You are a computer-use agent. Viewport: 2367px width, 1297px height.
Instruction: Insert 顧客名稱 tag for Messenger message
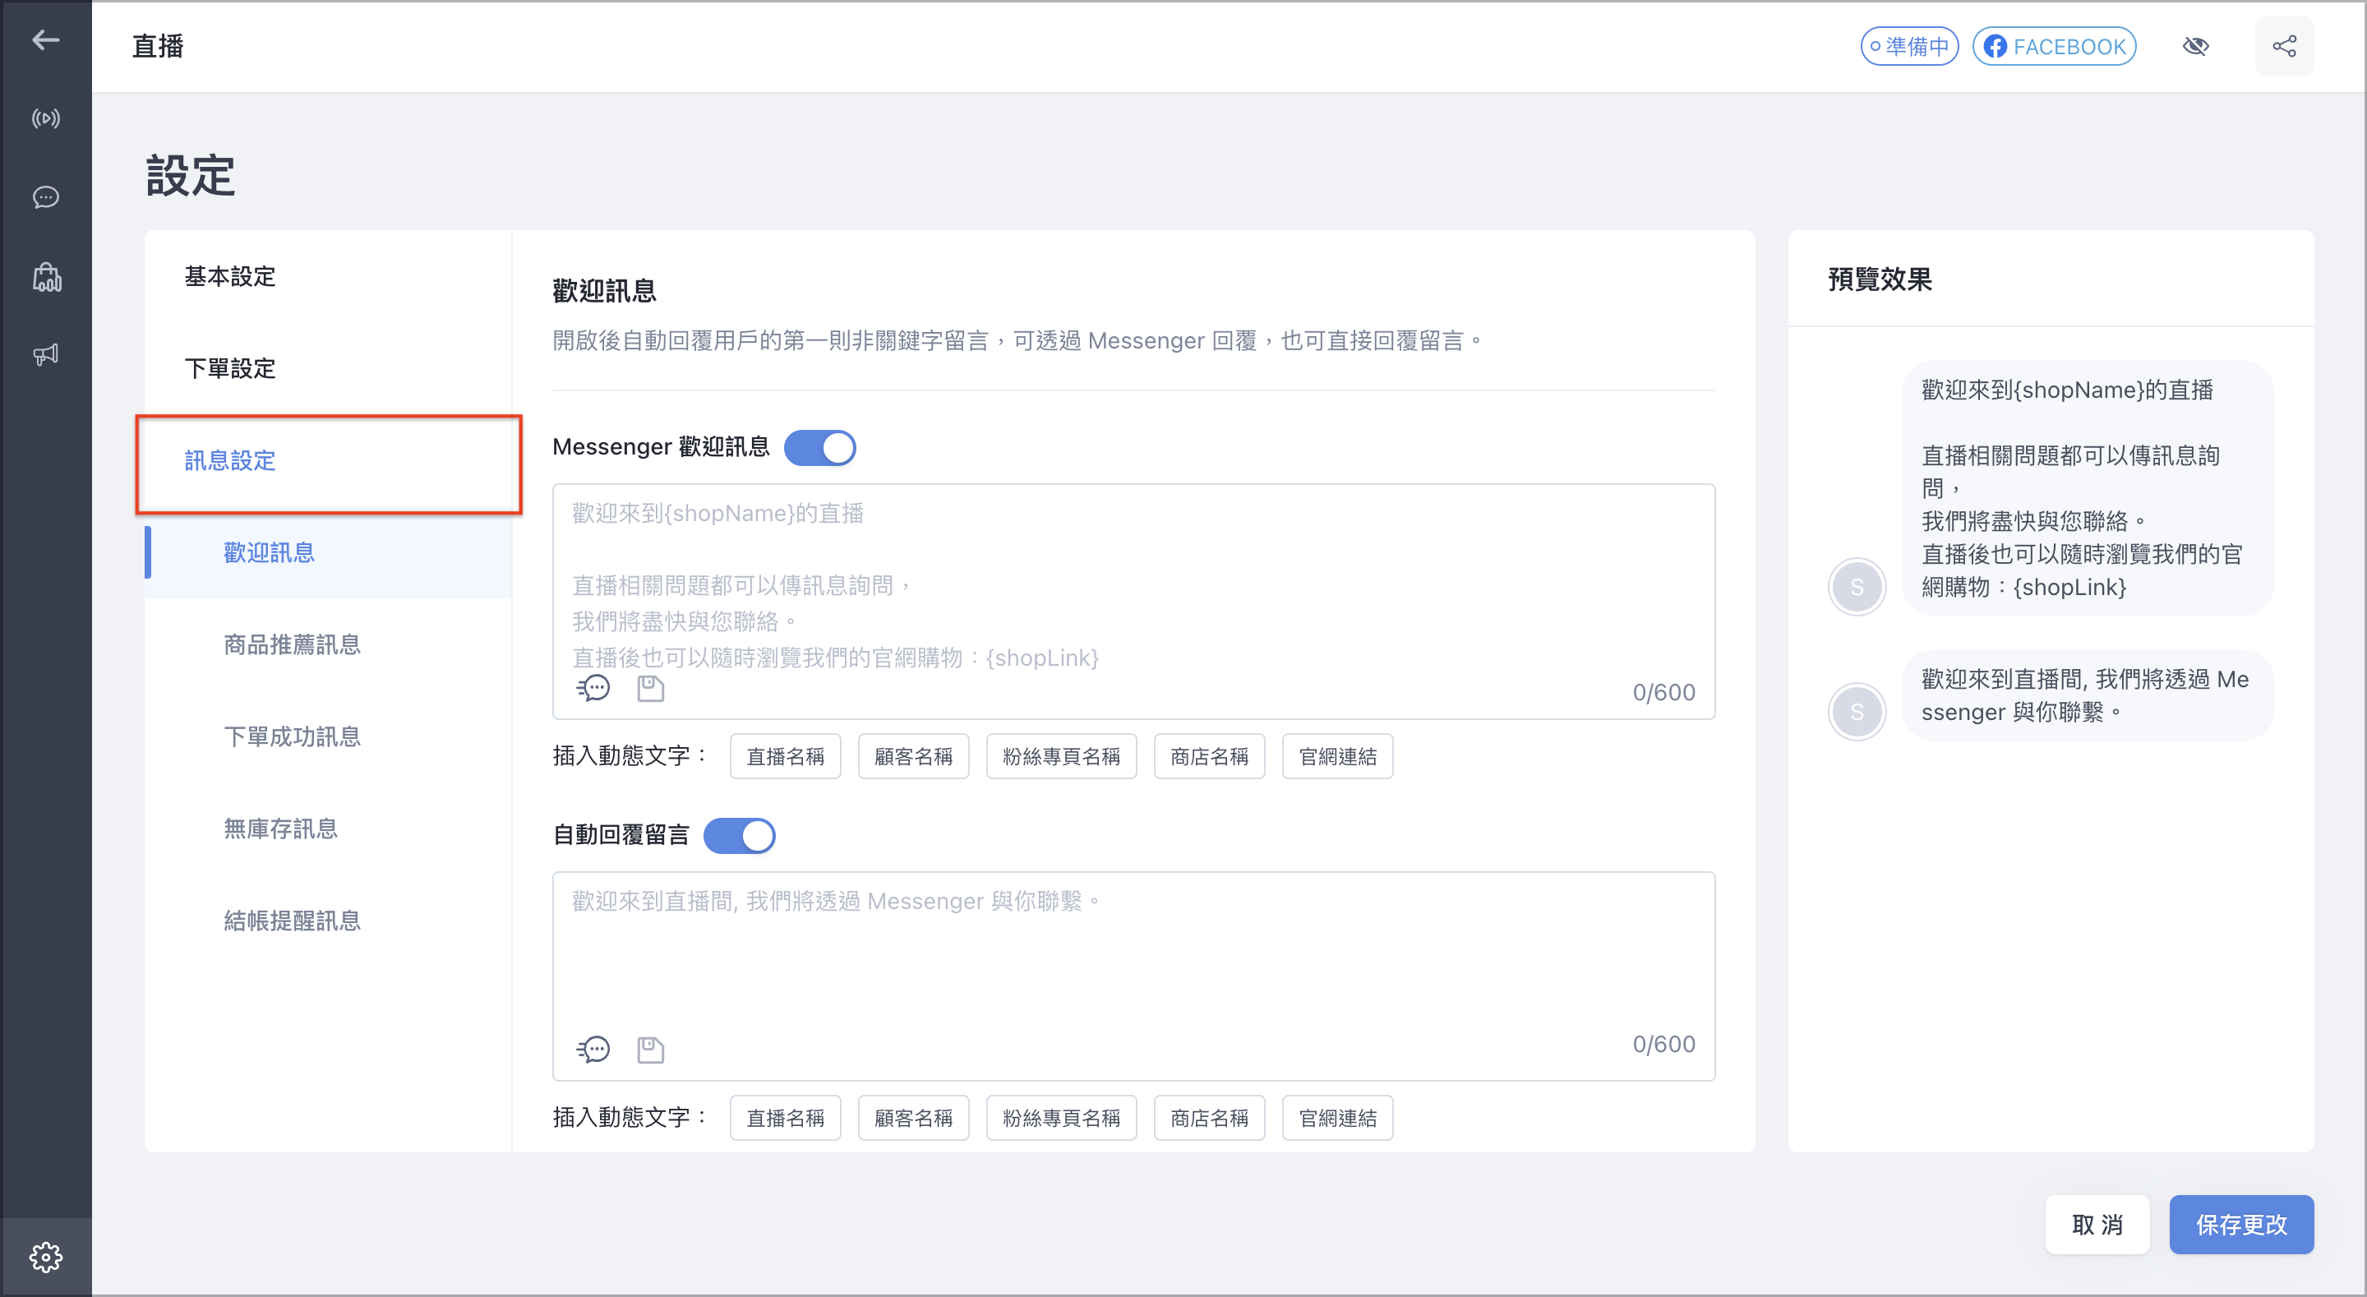[x=913, y=756]
